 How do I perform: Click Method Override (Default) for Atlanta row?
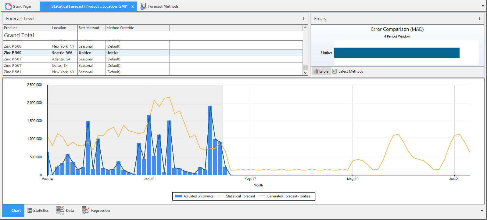pos(137,59)
